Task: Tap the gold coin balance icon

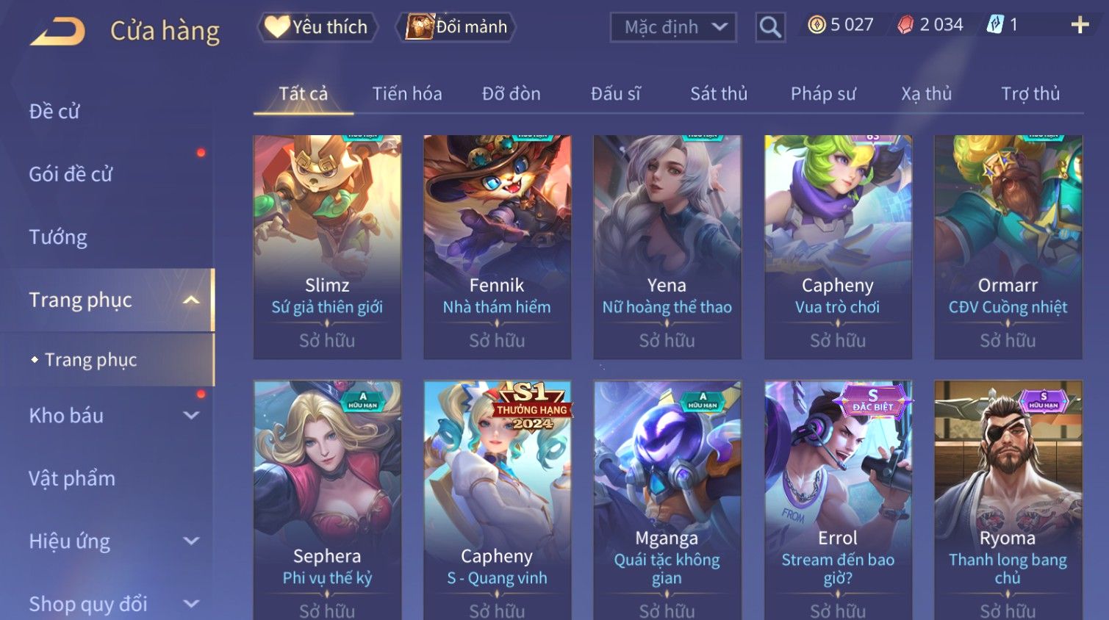Action: (x=817, y=25)
